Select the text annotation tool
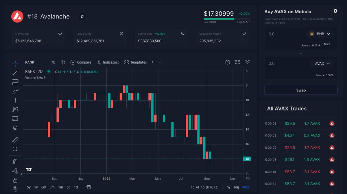 [15, 100]
